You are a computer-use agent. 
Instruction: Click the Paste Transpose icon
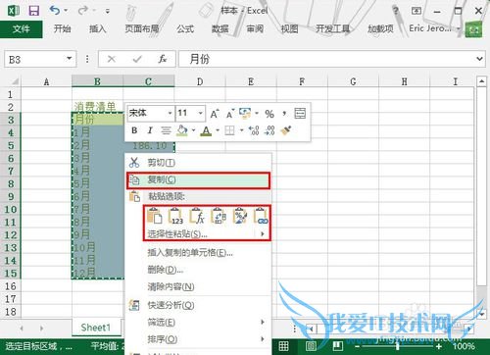(219, 216)
